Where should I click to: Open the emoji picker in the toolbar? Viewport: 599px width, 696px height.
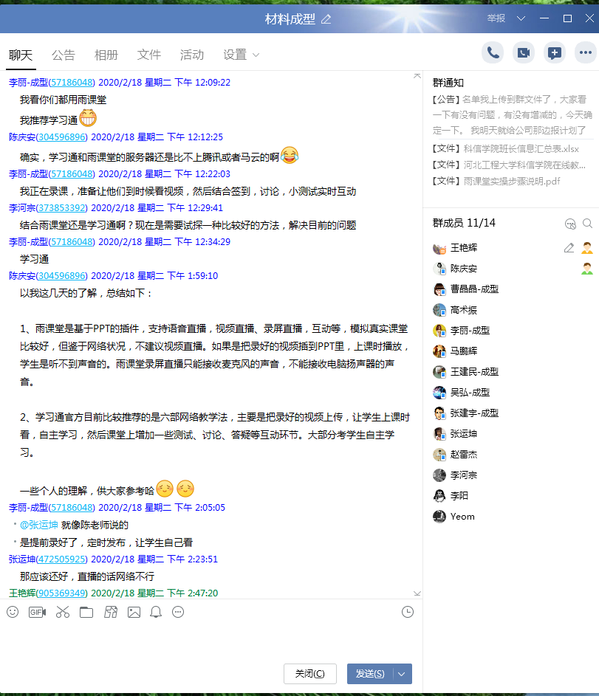pyautogui.click(x=13, y=612)
